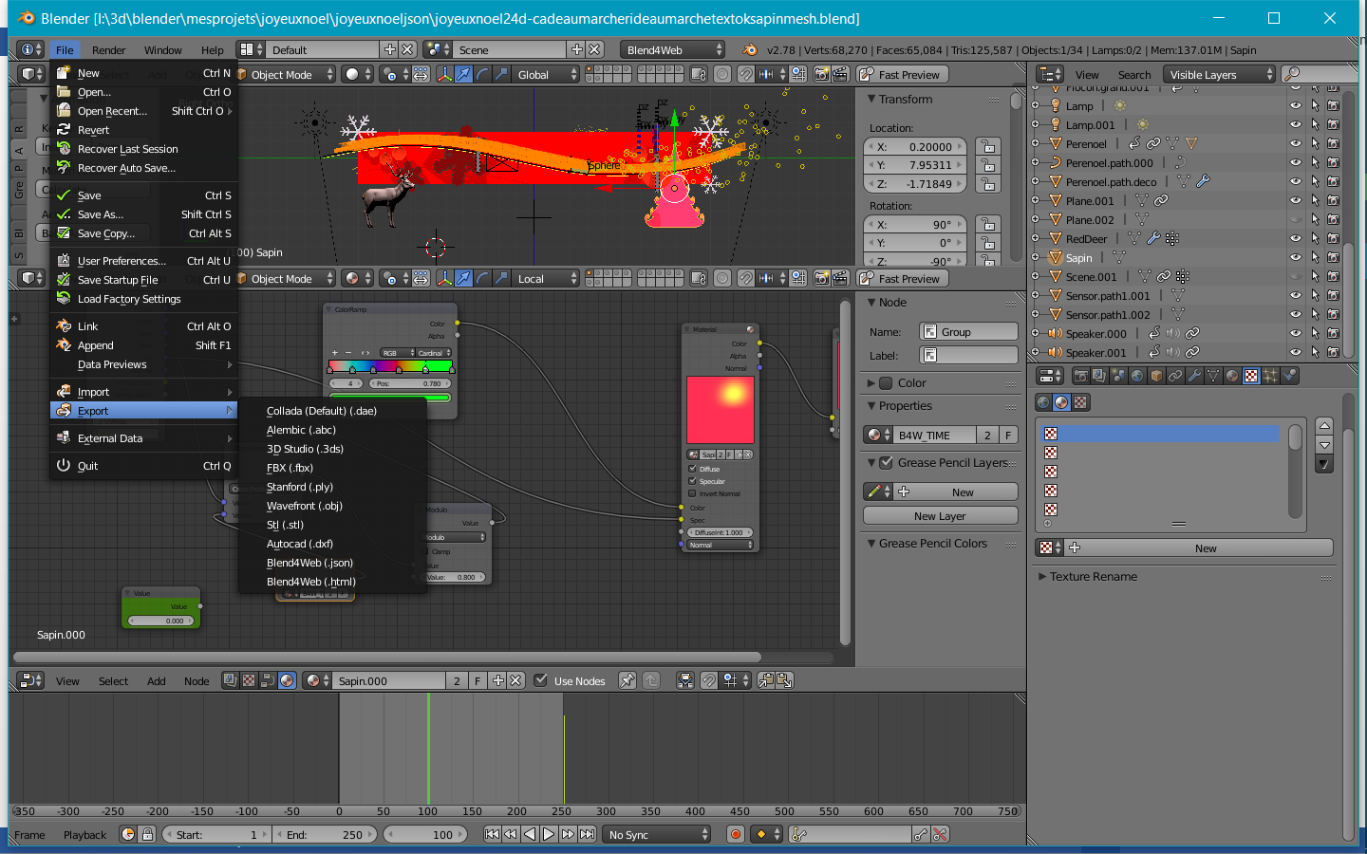Image resolution: width=1367 pixels, height=854 pixels.
Task: Pin the node tree in node editor
Action: tap(627, 680)
